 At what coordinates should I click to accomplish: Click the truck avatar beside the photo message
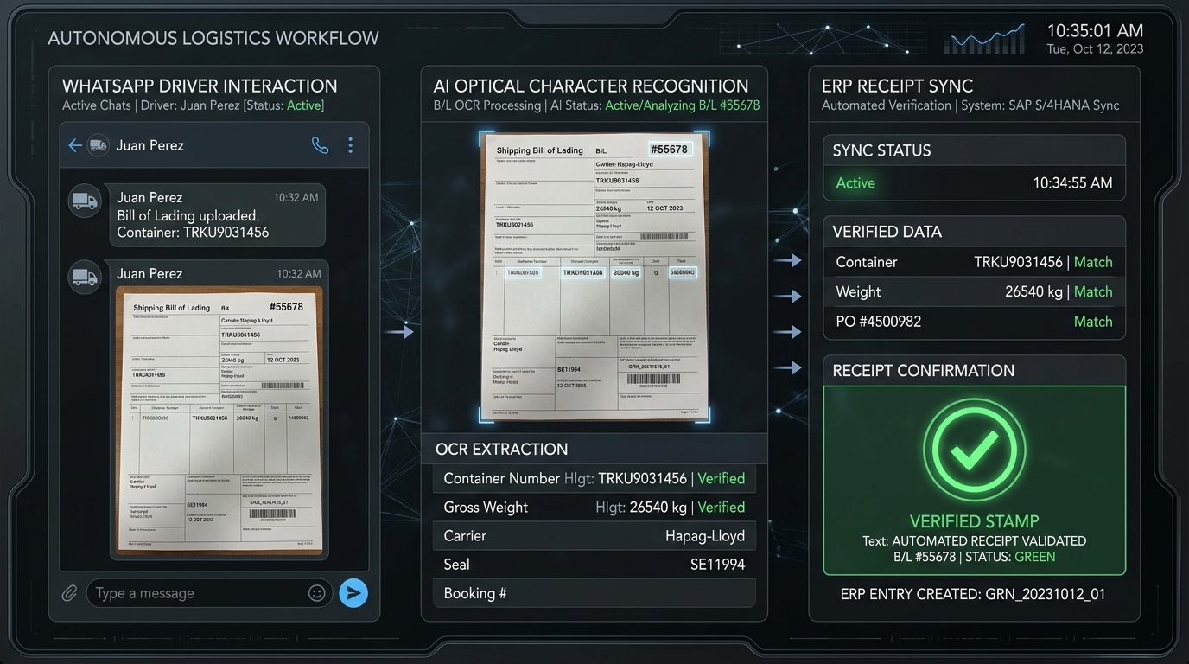click(x=85, y=277)
